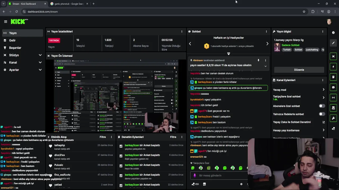The width and height of the screenshot is (339, 190).
Task: Click the Sadece Sohbet category link
Action: click(291, 45)
